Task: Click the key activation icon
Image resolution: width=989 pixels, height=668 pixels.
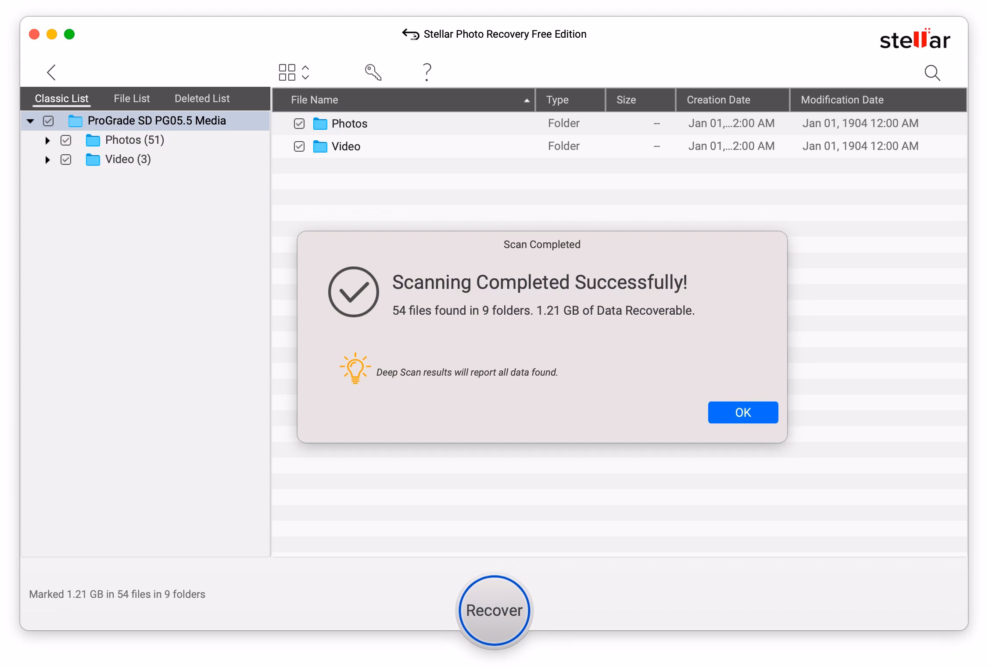Action: pos(373,72)
